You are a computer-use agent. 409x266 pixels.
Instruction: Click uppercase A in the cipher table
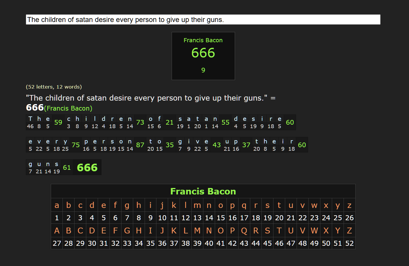[57, 231]
